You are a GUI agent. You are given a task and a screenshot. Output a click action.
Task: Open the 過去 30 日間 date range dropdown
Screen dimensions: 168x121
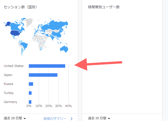point(99,118)
